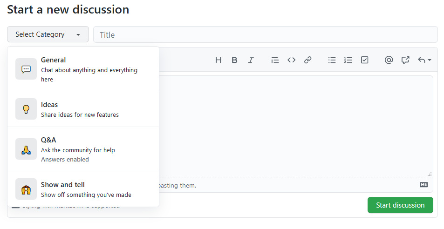The image size is (444, 229).
Task: Click inside the discussion body text area
Action: coord(296,126)
